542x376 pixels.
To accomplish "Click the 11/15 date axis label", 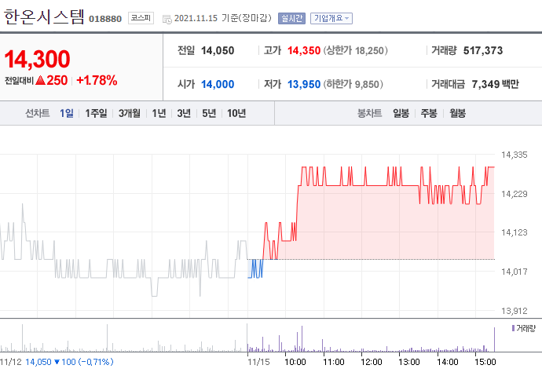I will tap(258, 362).
